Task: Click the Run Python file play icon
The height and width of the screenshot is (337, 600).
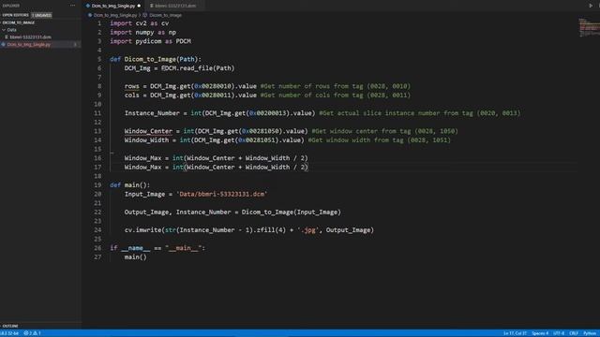Action: click(x=591, y=6)
